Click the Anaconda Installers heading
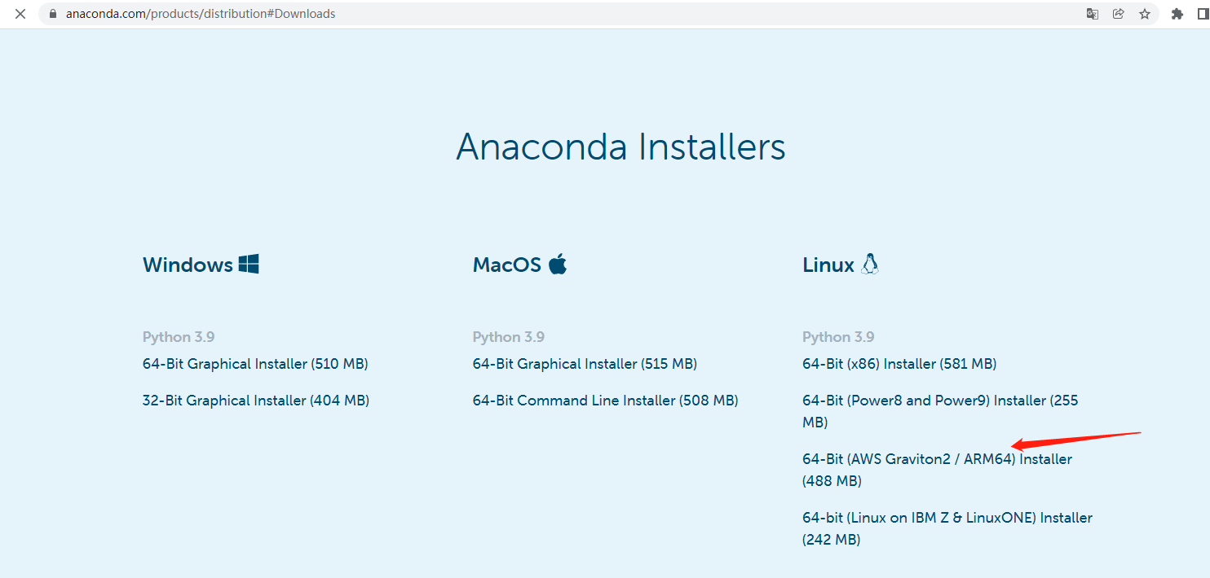Image resolution: width=1210 pixels, height=578 pixels. (x=620, y=147)
